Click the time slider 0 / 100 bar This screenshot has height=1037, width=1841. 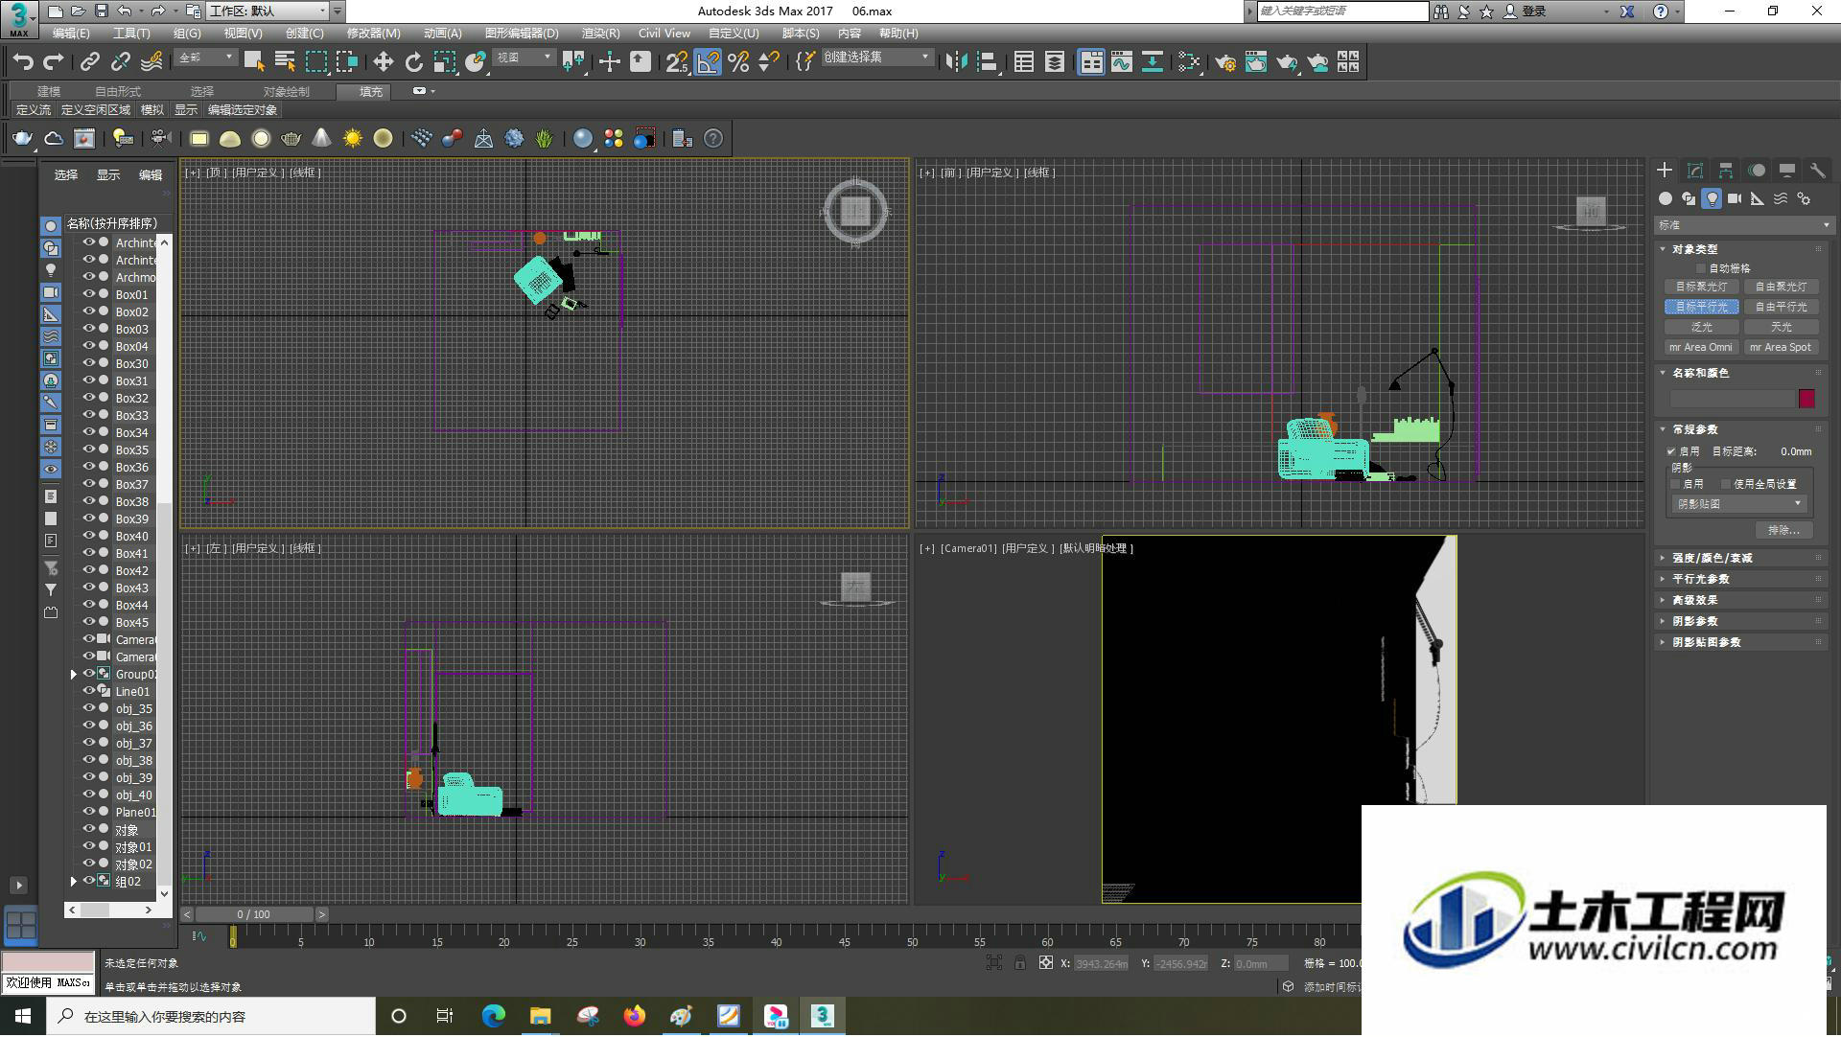click(254, 914)
